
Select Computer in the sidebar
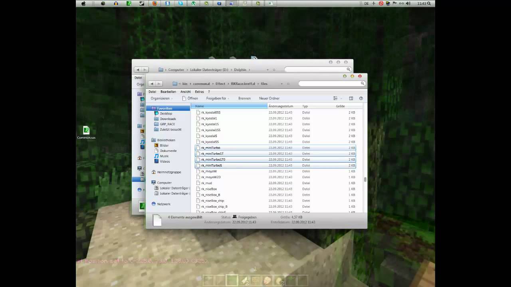(x=164, y=183)
